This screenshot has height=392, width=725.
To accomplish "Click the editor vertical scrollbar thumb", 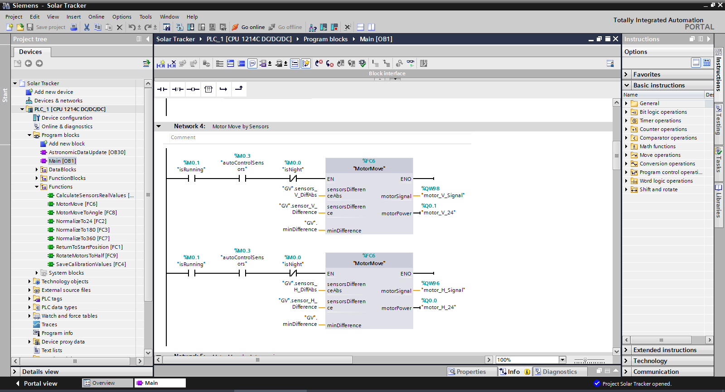I will coord(616,155).
